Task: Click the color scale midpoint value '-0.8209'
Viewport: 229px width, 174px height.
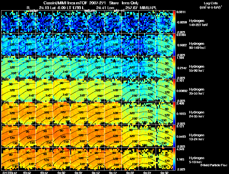Action: point(182,22)
